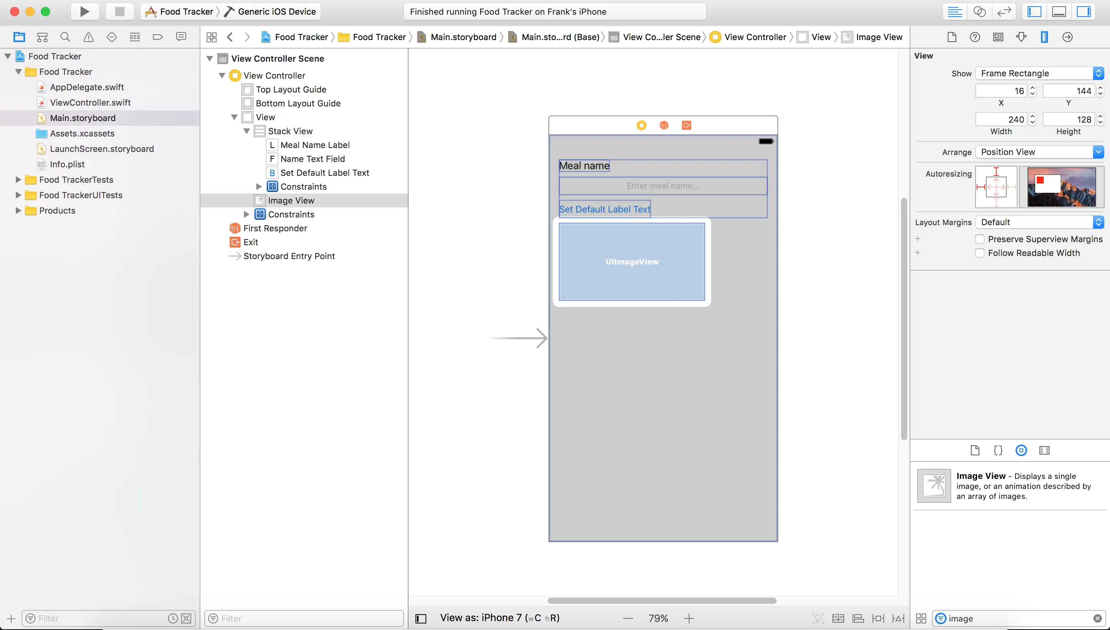Open the Issue navigator warning icon

(89, 37)
